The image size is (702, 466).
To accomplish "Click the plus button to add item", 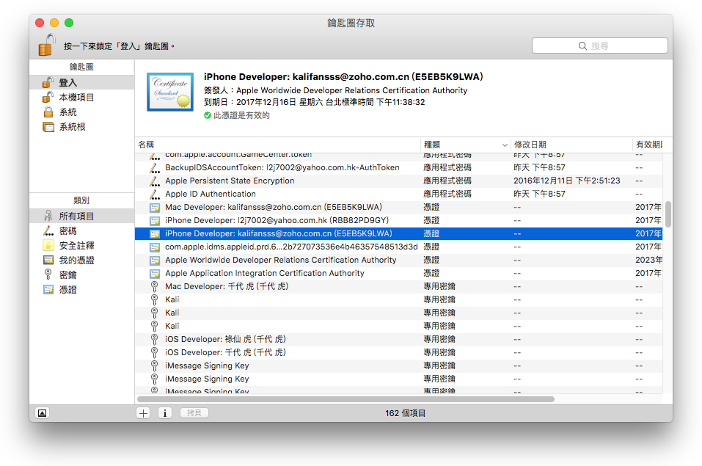I will [x=143, y=413].
